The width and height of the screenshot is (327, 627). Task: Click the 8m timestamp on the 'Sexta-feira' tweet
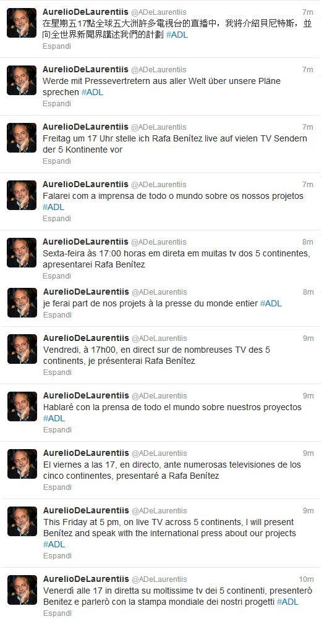point(308,242)
